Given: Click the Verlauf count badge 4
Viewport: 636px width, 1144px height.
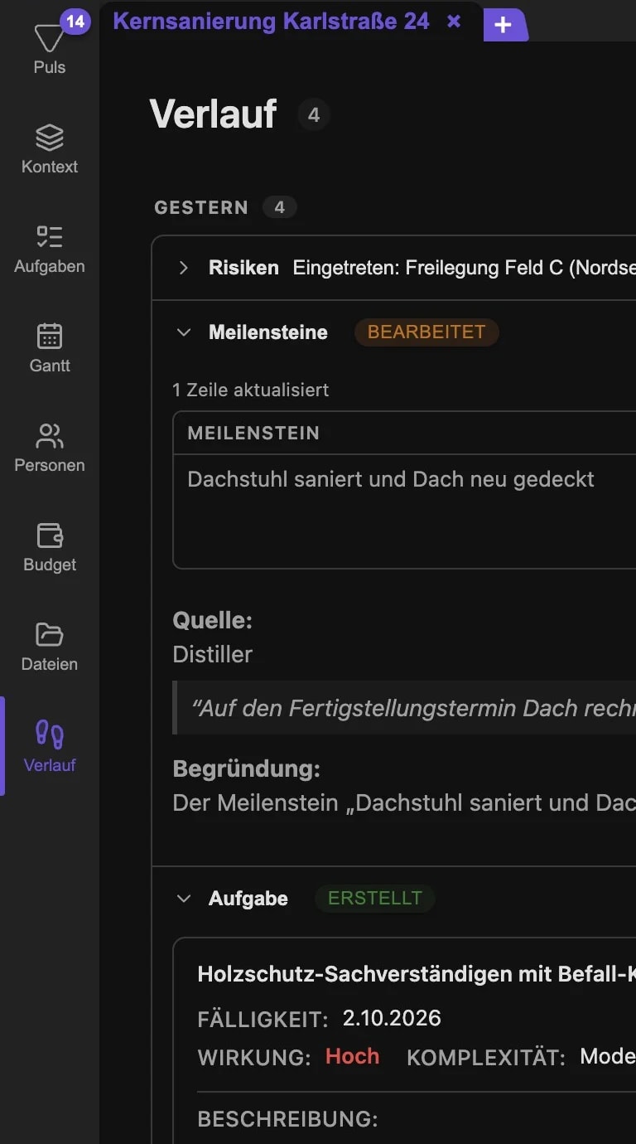Looking at the screenshot, I should (314, 115).
